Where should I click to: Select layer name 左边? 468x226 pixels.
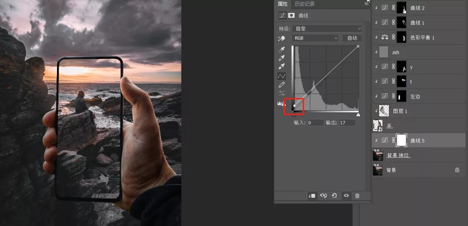(415, 96)
